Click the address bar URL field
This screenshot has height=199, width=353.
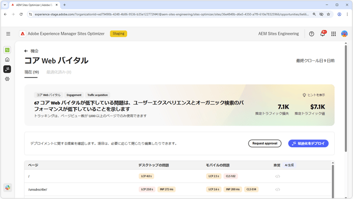point(171,15)
